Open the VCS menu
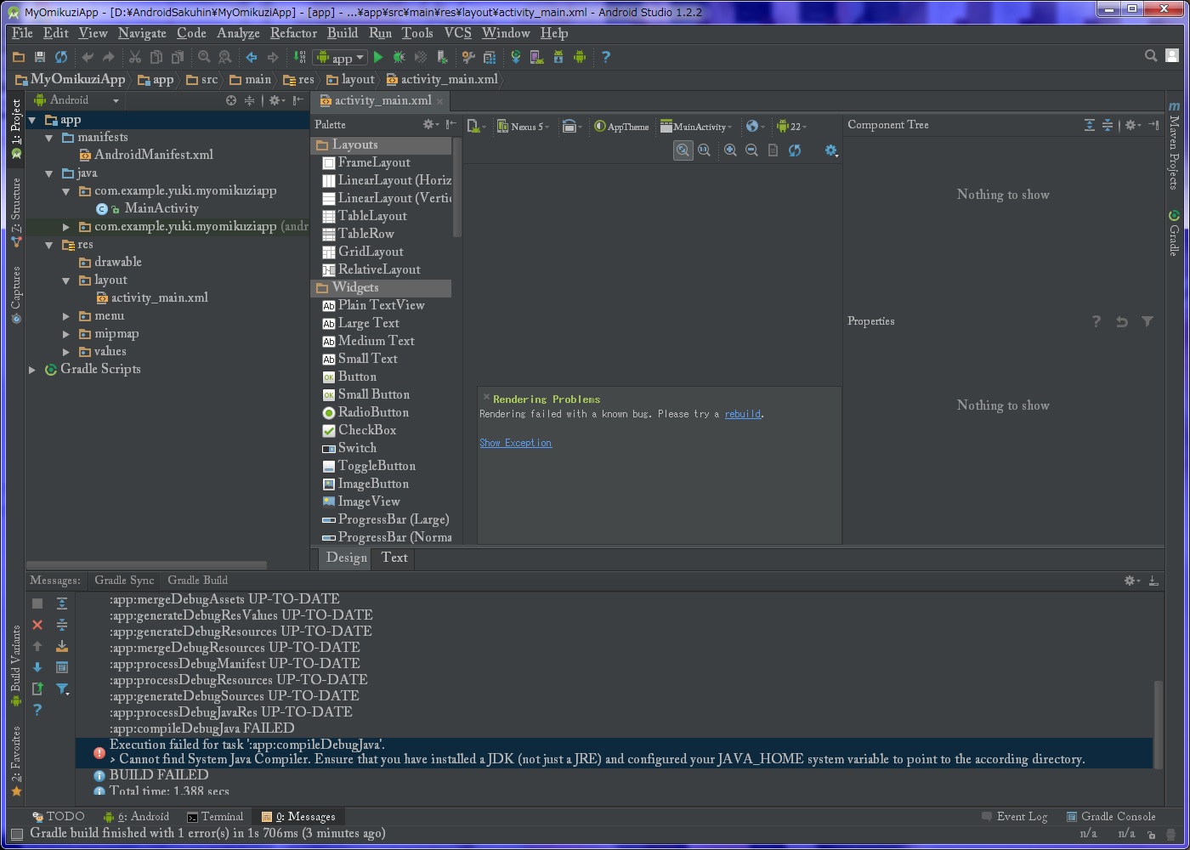Image resolution: width=1190 pixels, height=850 pixels. pyautogui.click(x=457, y=33)
